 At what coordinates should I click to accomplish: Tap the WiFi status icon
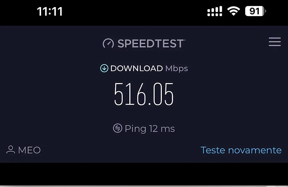click(233, 11)
